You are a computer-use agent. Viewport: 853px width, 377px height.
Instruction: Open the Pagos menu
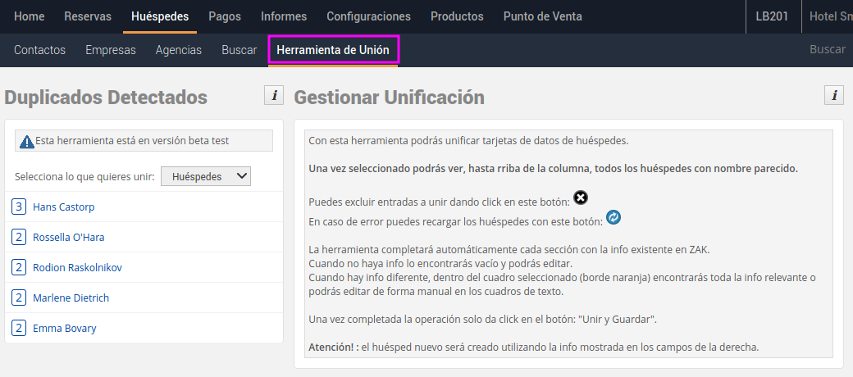(225, 16)
